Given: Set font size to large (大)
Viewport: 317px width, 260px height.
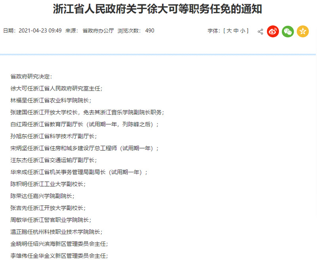Looking at the screenshot, I should pyautogui.click(x=229, y=31).
